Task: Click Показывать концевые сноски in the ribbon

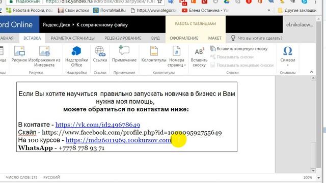Action: [242, 65]
